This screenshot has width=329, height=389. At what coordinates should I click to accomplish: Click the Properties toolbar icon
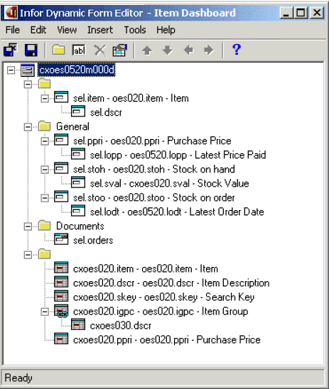120,50
